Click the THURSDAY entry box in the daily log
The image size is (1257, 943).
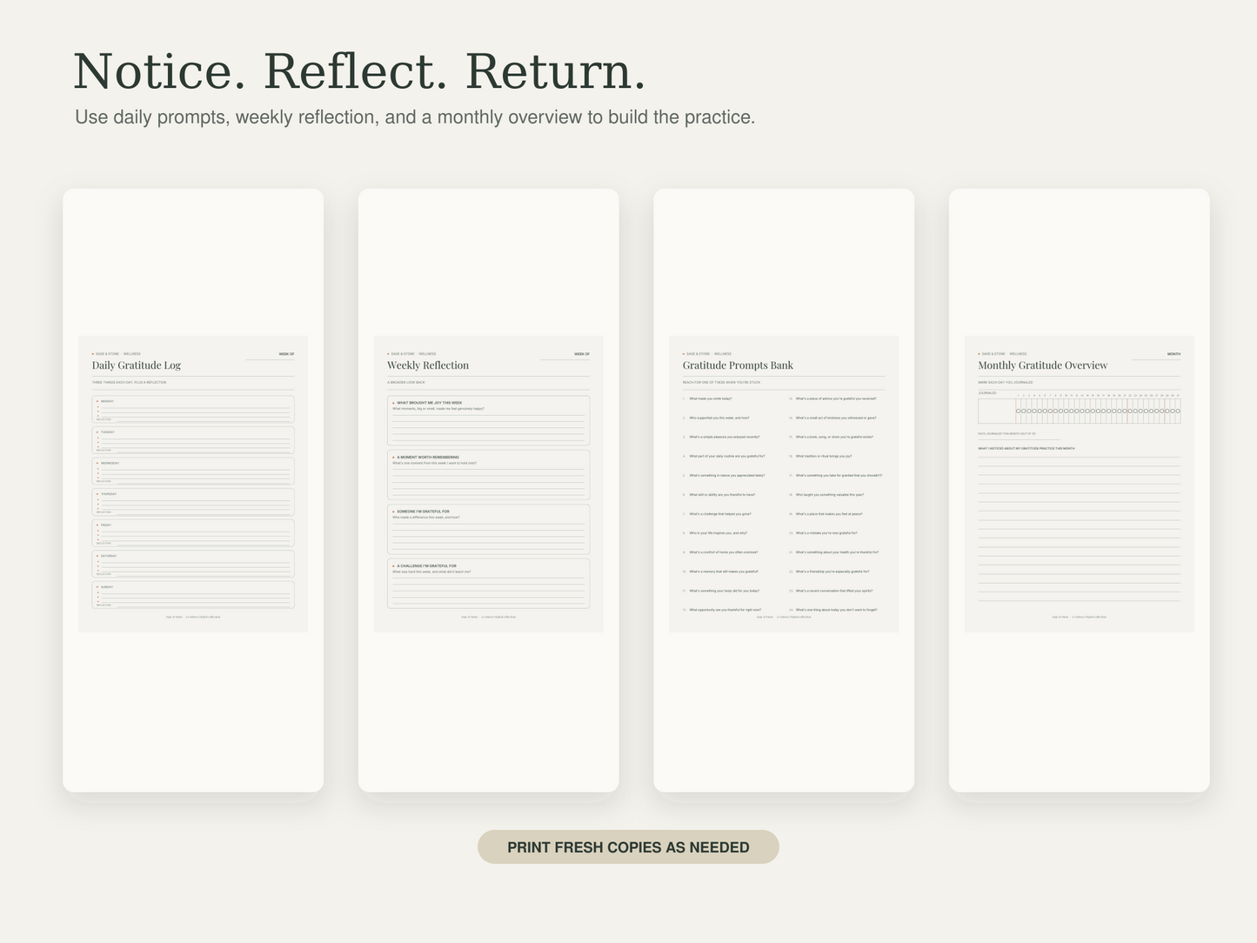pos(193,502)
